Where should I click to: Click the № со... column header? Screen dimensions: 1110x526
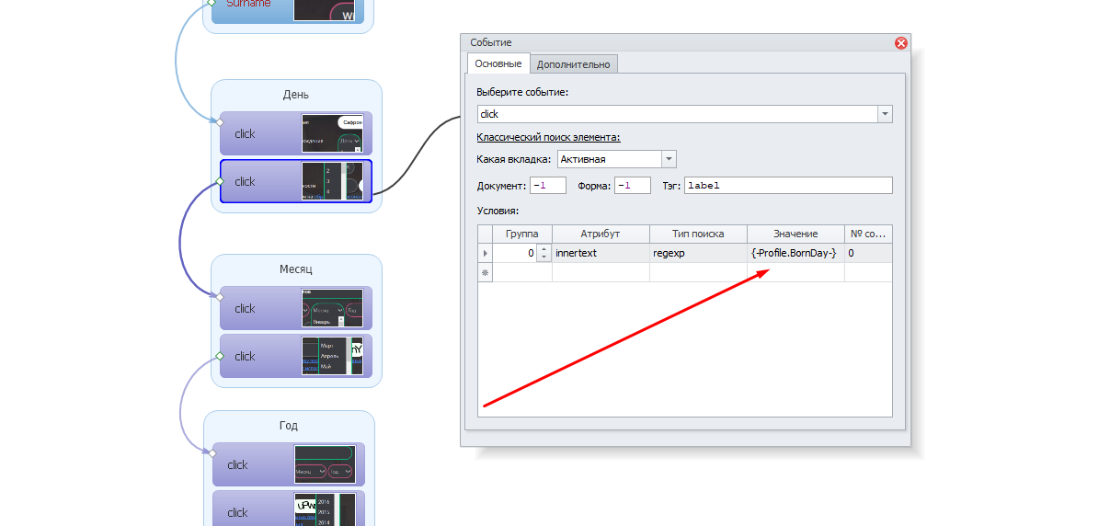tap(868, 234)
